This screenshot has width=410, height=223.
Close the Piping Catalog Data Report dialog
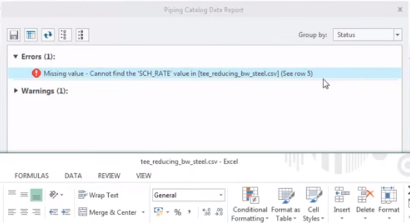(x=400, y=9)
